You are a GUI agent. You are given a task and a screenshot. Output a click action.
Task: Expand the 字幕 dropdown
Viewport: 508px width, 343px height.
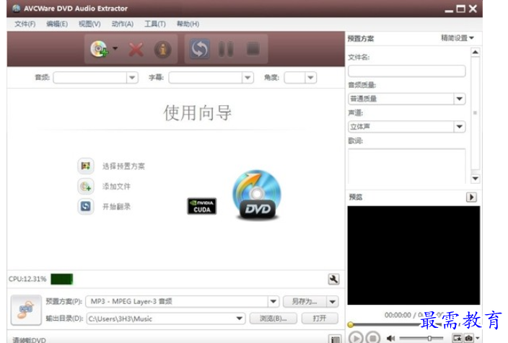[248, 78]
